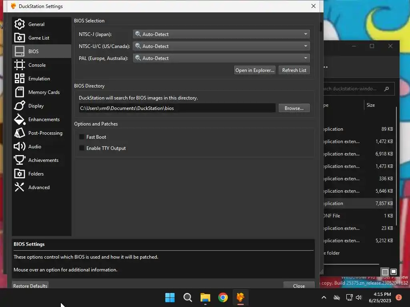410x307 pixels.
Task: Open Memory Cards settings page
Action: point(42,92)
